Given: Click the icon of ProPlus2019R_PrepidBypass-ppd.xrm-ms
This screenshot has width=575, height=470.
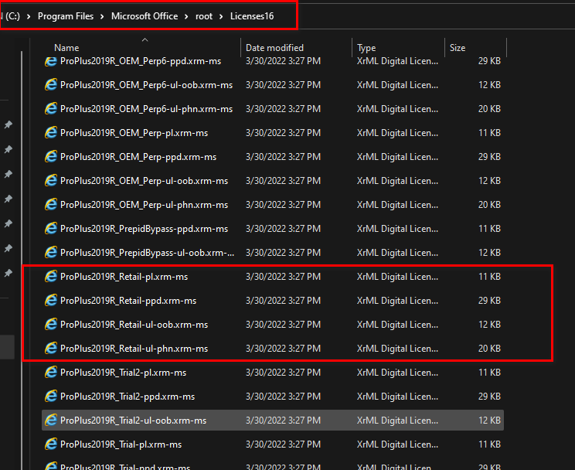Looking at the screenshot, I should (50, 229).
